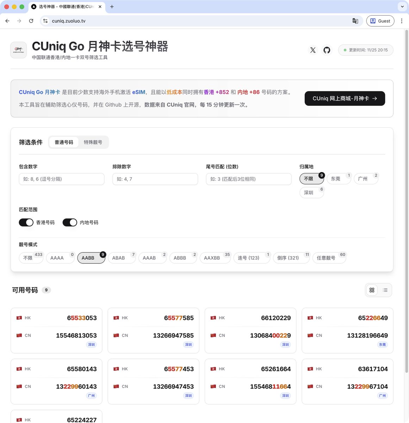The width and height of the screenshot is (409, 423).
Task: Open the GitHub repository icon in the header
Action: click(x=327, y=50)
